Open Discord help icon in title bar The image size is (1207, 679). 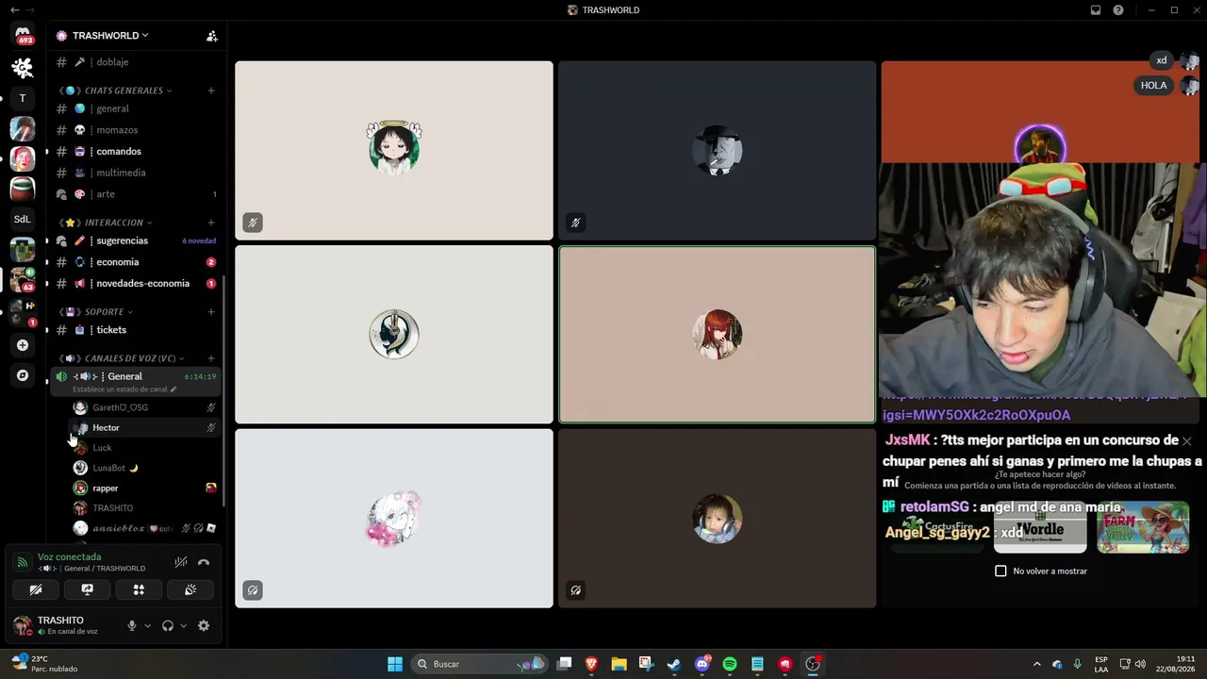(x=1118, y=10)
